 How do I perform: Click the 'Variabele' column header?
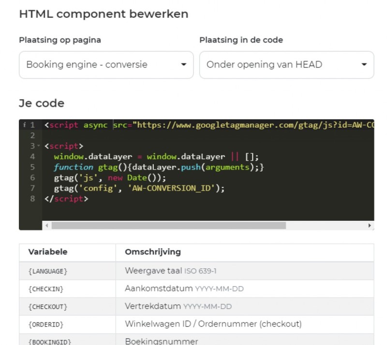click(x=47, y=252)
